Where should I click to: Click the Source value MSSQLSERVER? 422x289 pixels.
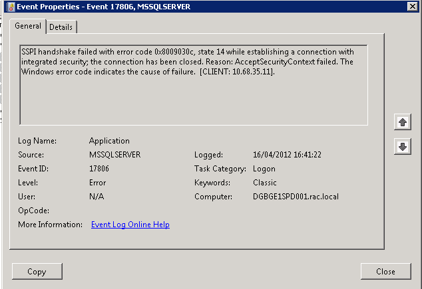point(114,155)
